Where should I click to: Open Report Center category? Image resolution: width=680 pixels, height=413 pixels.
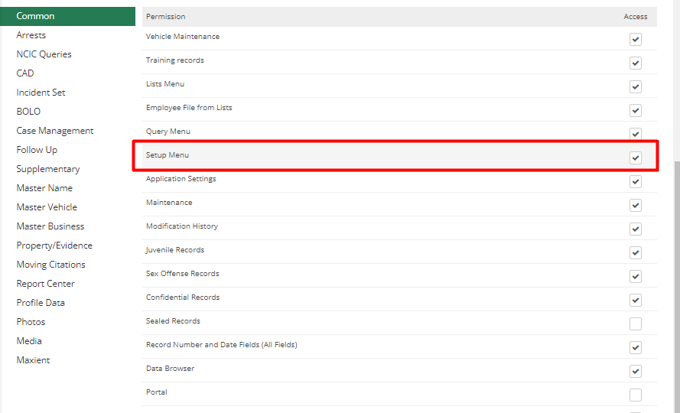(46, 283)
